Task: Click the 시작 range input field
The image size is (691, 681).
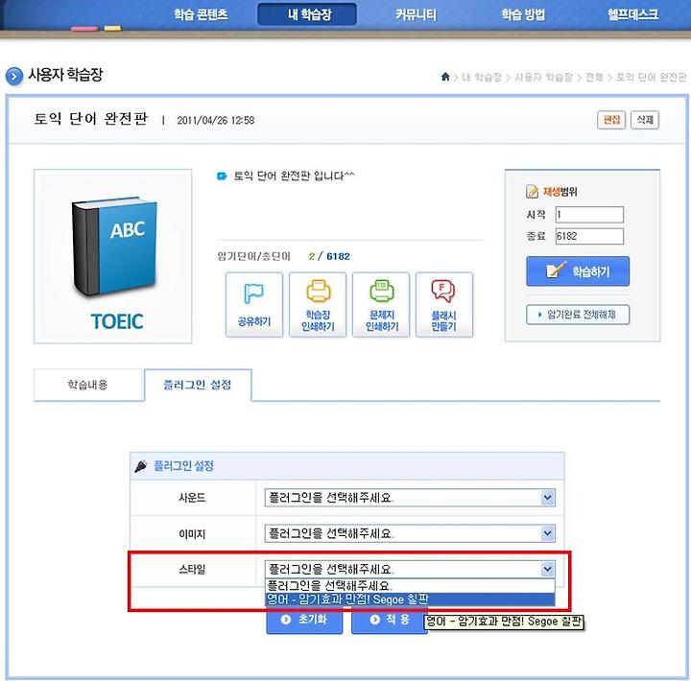Action: click(589, 215)
